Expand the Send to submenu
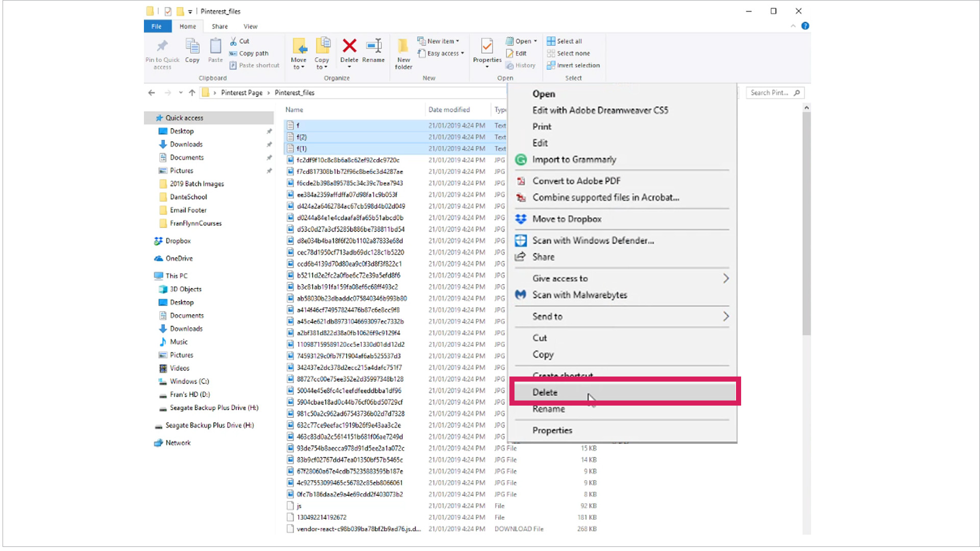The image size is (980, 551). pyautogui.click(x=622, y=316)
